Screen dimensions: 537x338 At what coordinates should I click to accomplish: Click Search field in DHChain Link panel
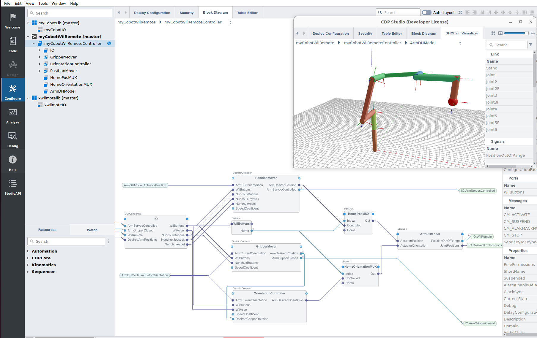507,45
